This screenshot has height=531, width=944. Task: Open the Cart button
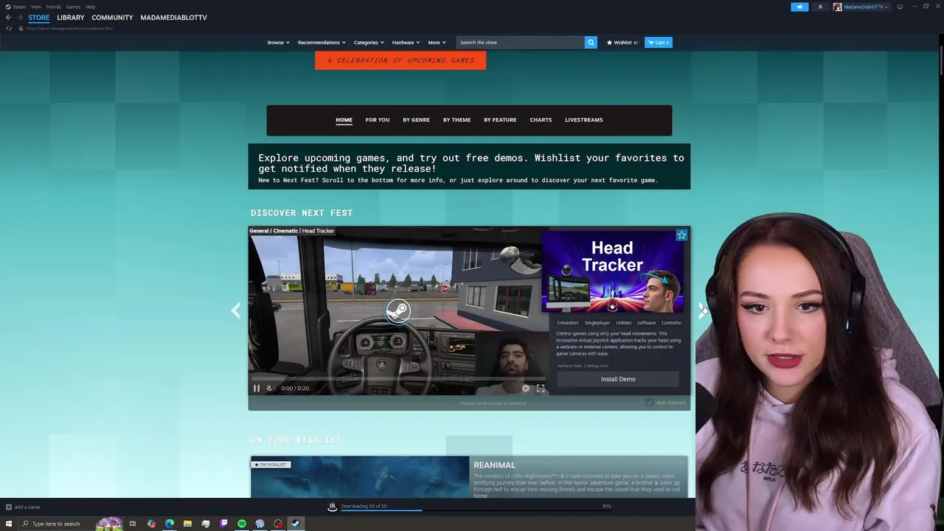click(659, 43)
